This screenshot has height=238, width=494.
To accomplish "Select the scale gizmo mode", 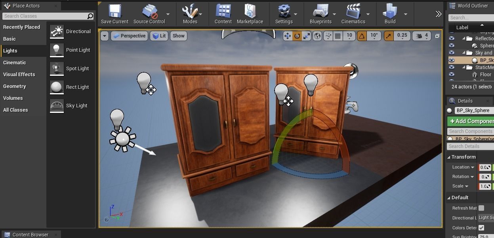I will (307, 36).
